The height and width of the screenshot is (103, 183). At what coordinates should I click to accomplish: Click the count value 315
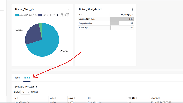131,19
